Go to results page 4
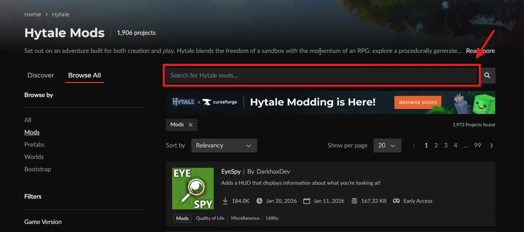Screen dimensions: 524x232 (x=455, y=145)
